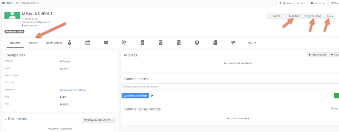The height and width of the screenshot is (132, 339).
Task: Collapse the Documents section chevron
Action: point(5,119)
